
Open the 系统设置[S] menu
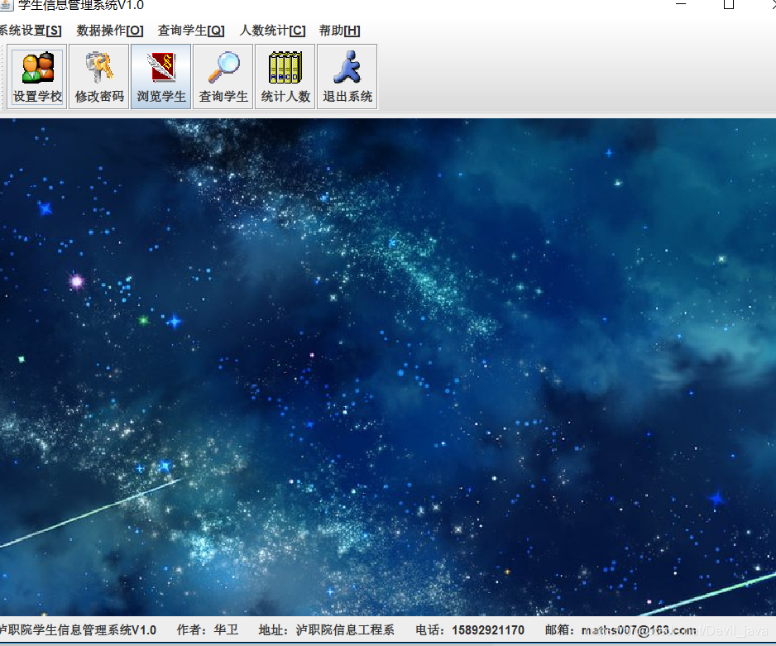(31, 31)
